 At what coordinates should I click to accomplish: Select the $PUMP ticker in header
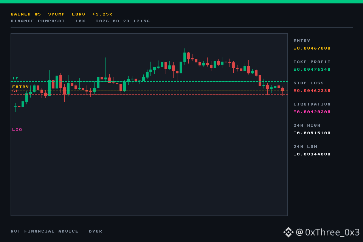click(x=56, y=14)
